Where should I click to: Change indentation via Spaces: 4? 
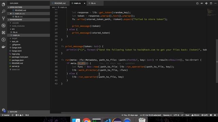click(167, 115)
